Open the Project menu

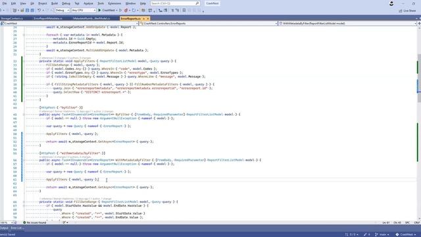coord(43,3)
